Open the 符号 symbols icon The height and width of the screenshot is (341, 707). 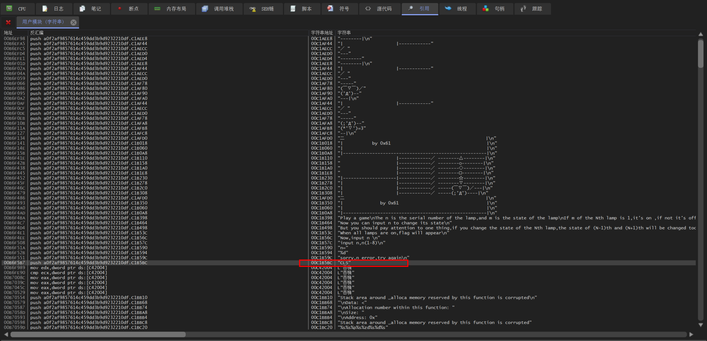pyautogui.click(x=330, y=9)
